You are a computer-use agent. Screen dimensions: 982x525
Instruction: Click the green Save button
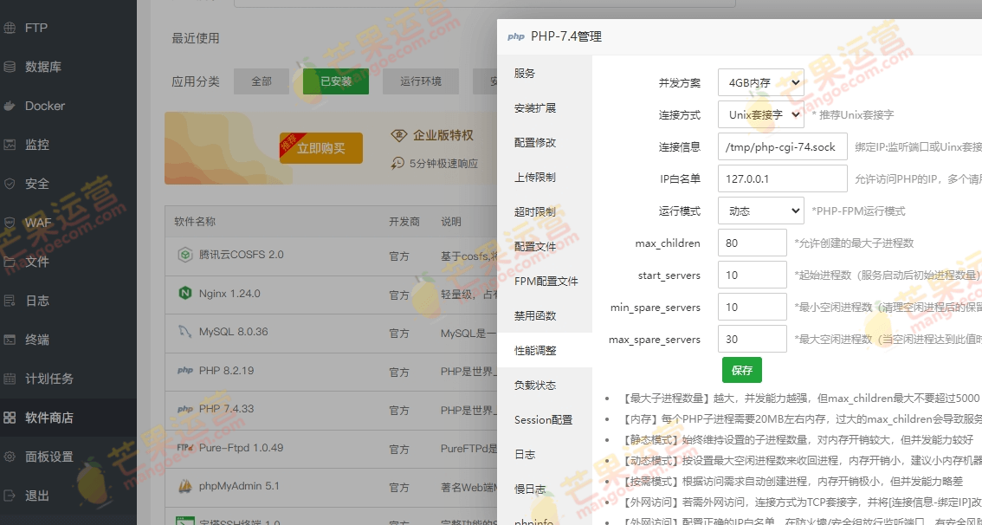click(741, 370)
